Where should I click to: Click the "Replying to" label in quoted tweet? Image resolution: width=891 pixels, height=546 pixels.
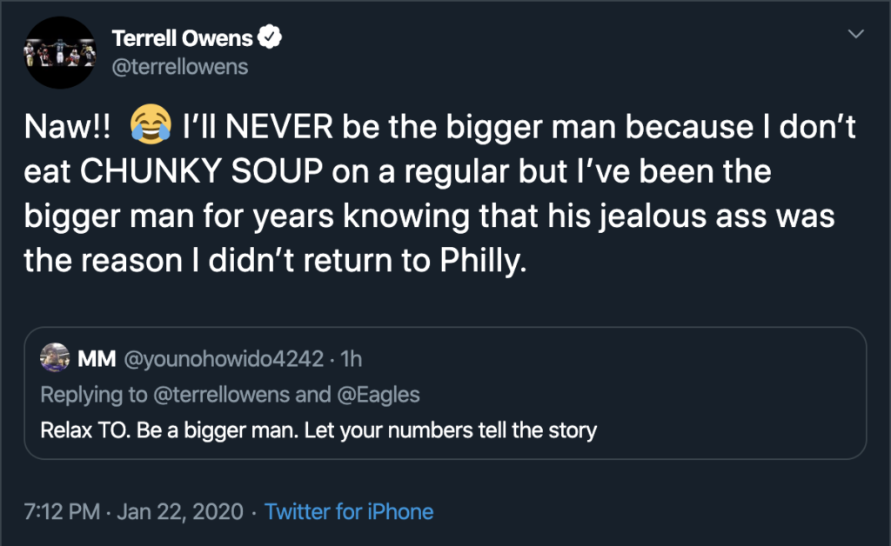[x=94, y=395]
